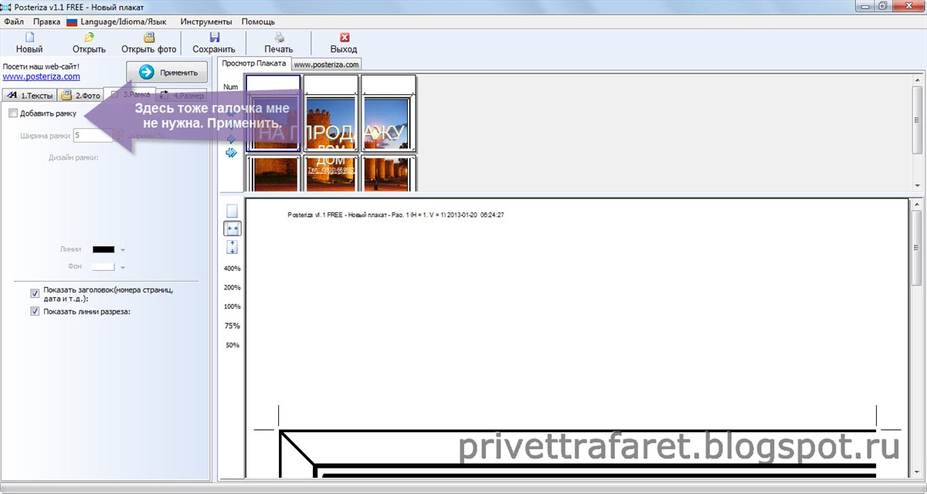Open the Линии color dropdown arrow
927x494 pixels.
pyautogui.click(x=122, y=250)
